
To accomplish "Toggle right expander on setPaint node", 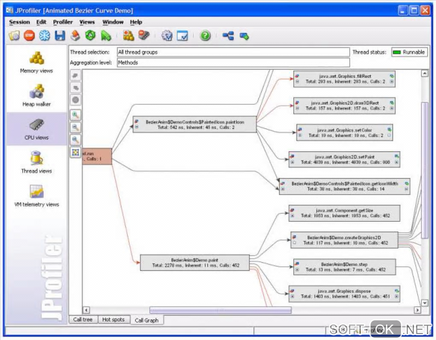I will click(397, 162).
